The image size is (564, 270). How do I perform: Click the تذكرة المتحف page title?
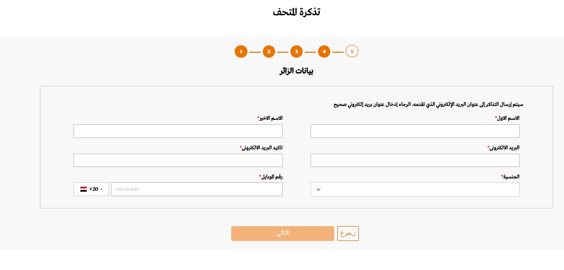(x=296, y=12)
